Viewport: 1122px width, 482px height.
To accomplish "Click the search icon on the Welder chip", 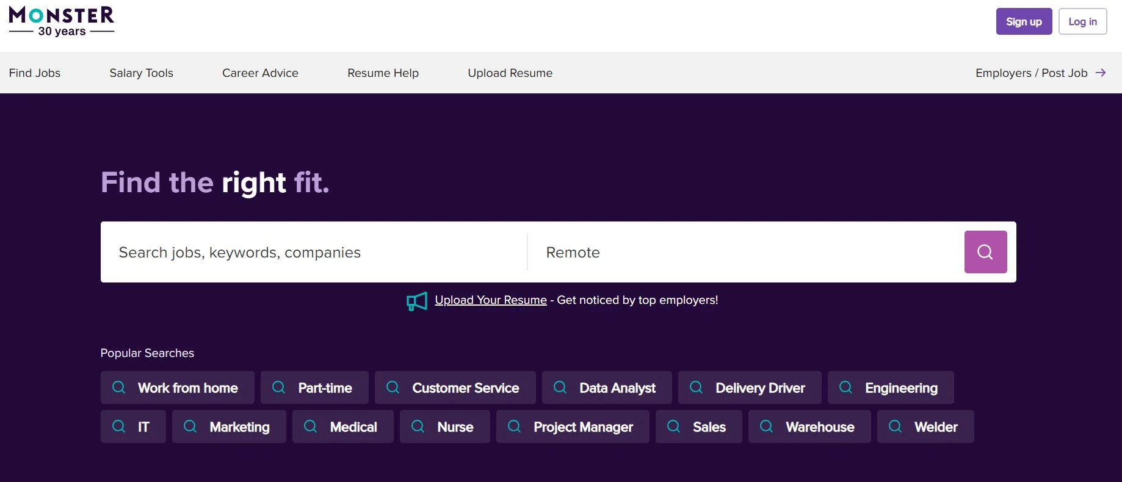I will (x=895, y=426).
